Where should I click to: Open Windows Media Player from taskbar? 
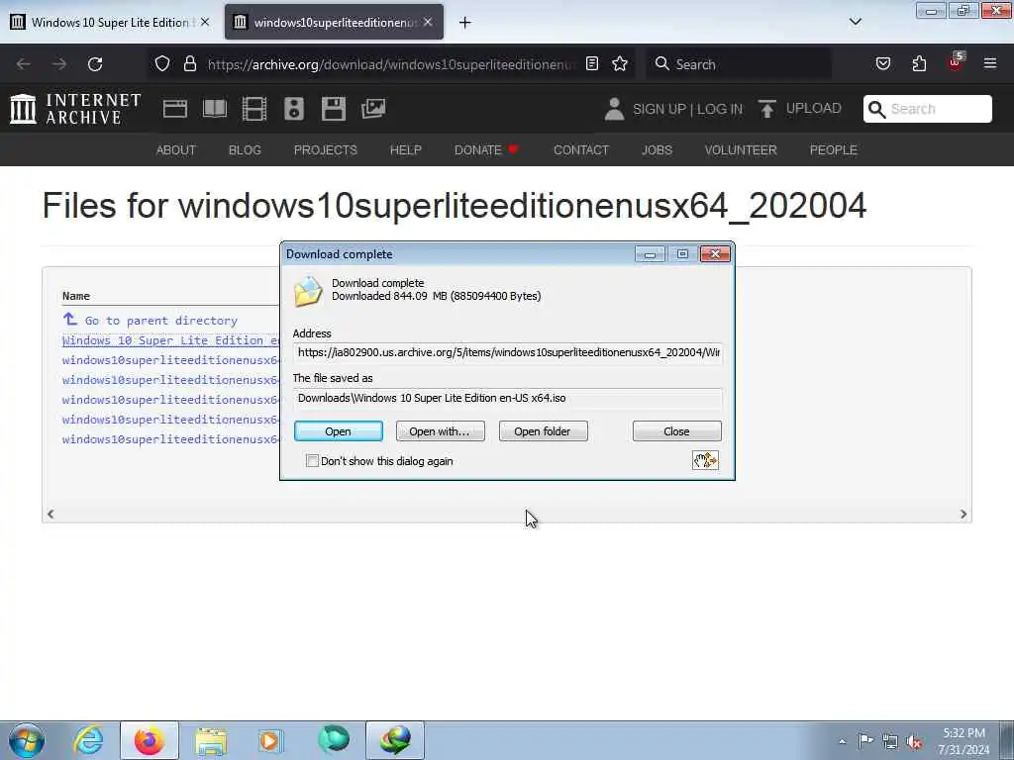tap(270, 740)
